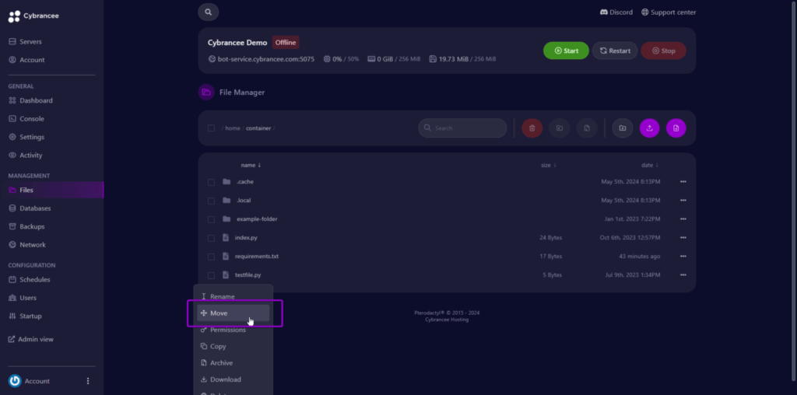Choose Permissions from the context menu
This screenshot has height=395, width=797.
pos(233,330)
